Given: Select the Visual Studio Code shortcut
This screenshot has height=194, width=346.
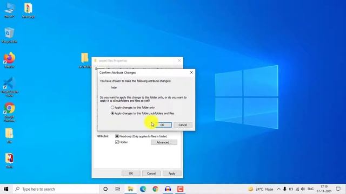Looking at the screenshot, I should [x=9, y=87].
